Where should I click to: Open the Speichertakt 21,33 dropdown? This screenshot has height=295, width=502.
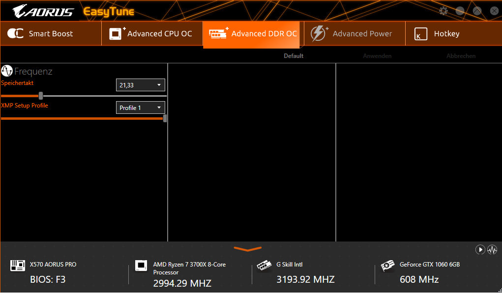click(x=141, y=85)
